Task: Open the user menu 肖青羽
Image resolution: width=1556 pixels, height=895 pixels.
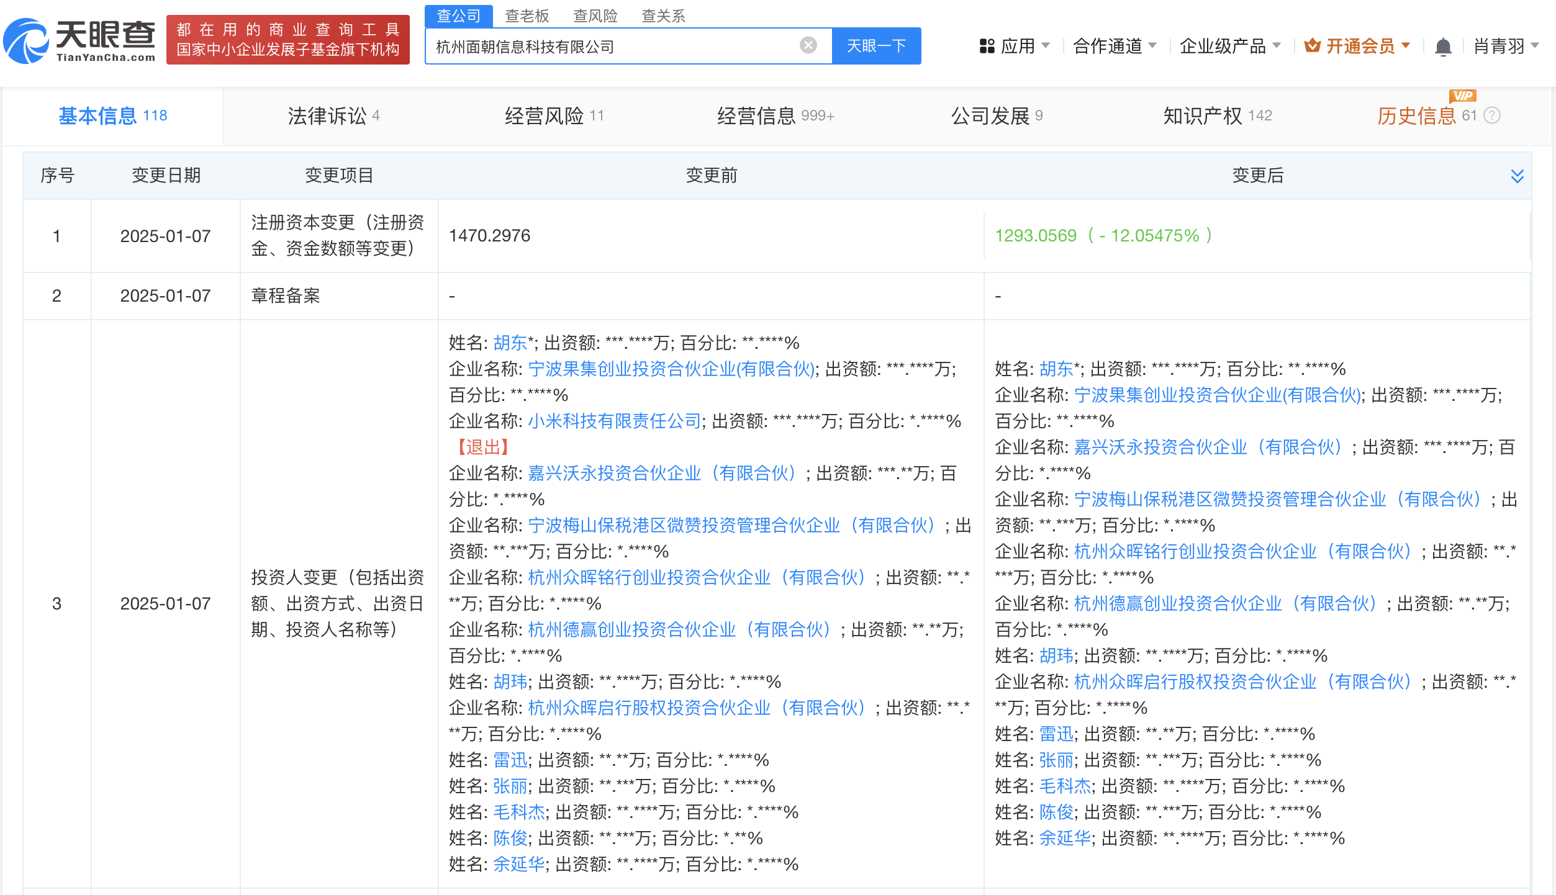Action: pyautogui.click(x=1506, y=46)
